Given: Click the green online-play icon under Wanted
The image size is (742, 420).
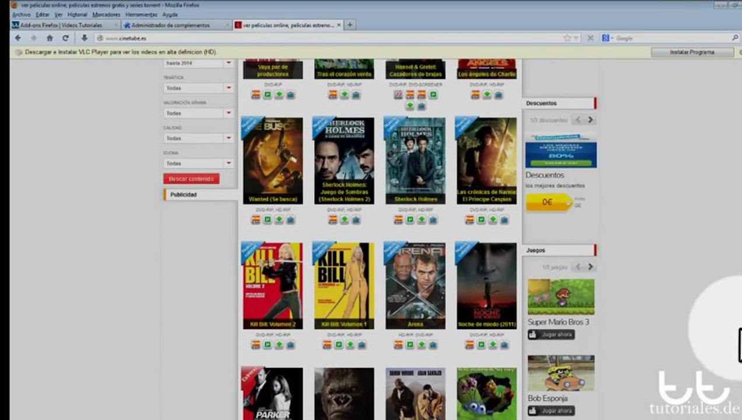Looking at the screenshot, I should [x=267, y=219].
